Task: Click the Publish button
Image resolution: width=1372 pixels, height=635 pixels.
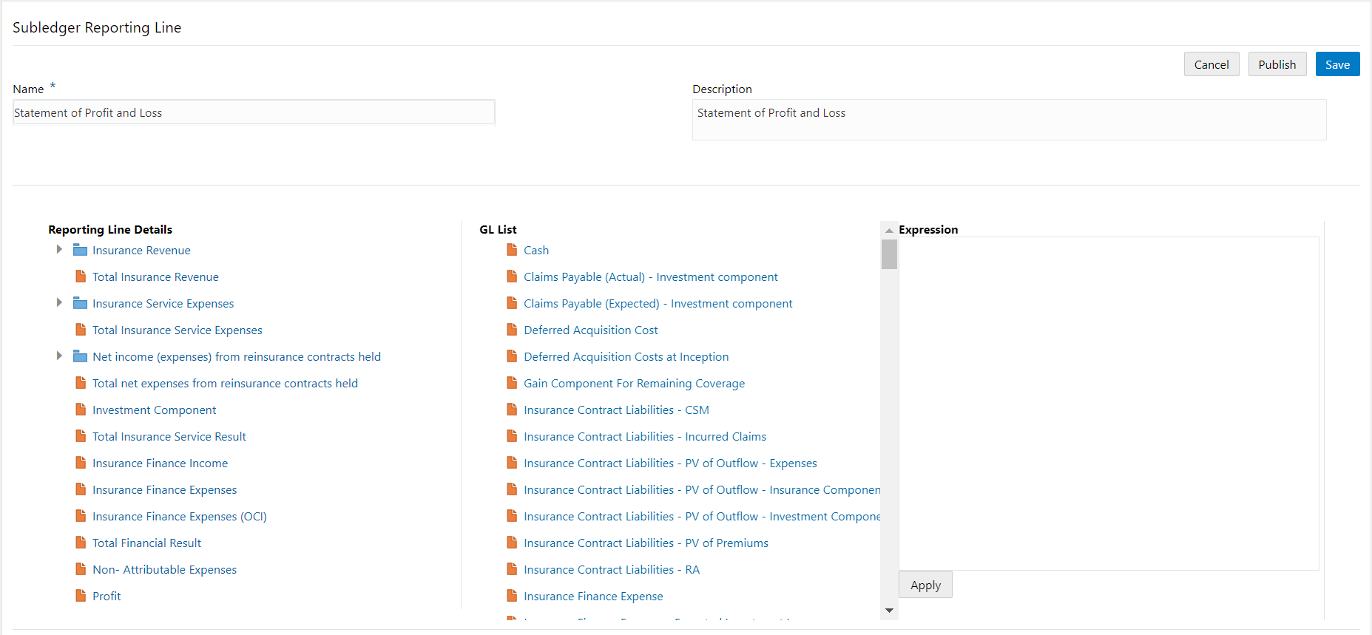Action: (x=1277, y=64)
